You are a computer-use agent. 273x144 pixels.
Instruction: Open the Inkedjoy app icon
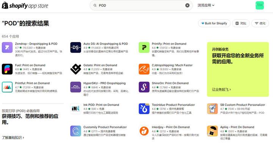pos(144,131)
